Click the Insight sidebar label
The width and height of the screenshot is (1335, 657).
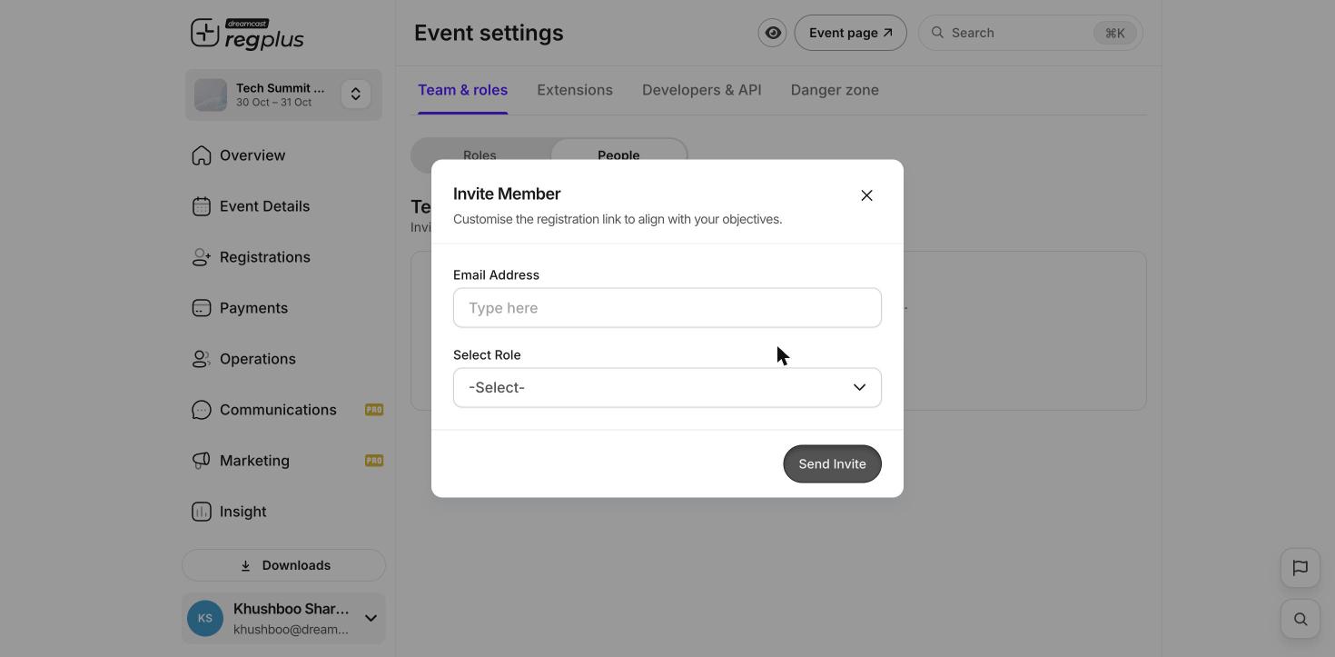(x=243, y=512)
